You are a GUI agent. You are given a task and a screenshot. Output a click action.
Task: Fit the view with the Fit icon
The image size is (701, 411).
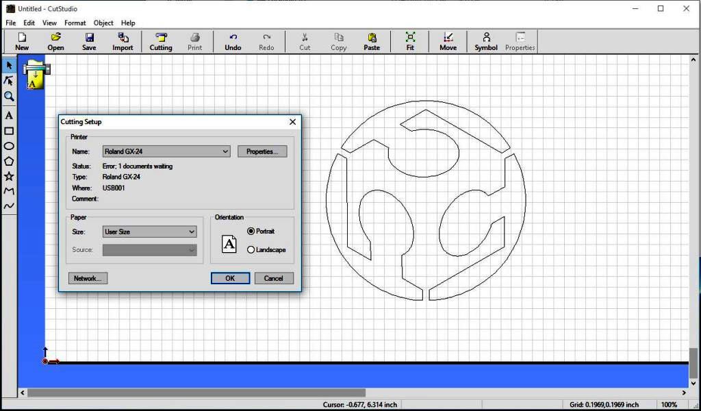pos(410,42)
